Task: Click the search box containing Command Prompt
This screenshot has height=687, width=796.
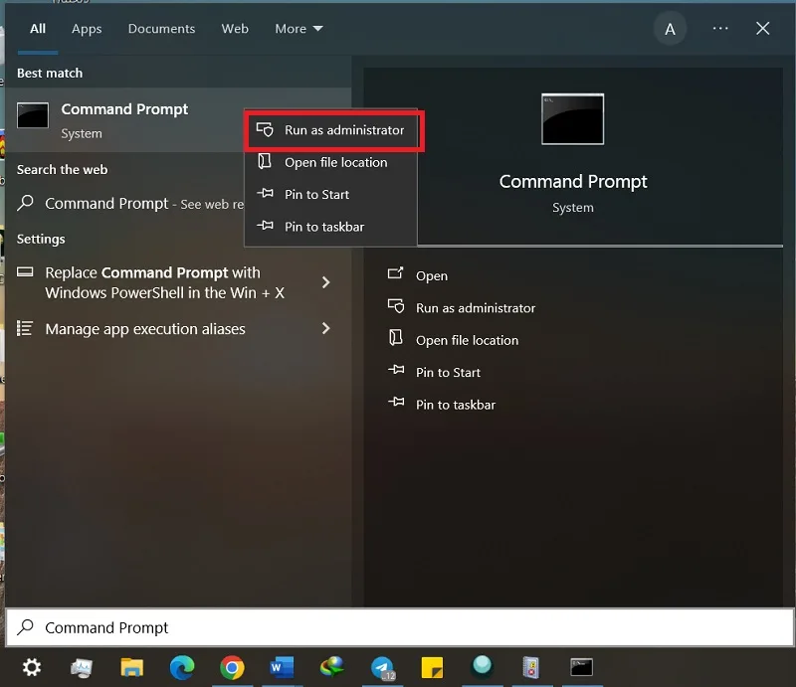Action: [x=400, y=627]
